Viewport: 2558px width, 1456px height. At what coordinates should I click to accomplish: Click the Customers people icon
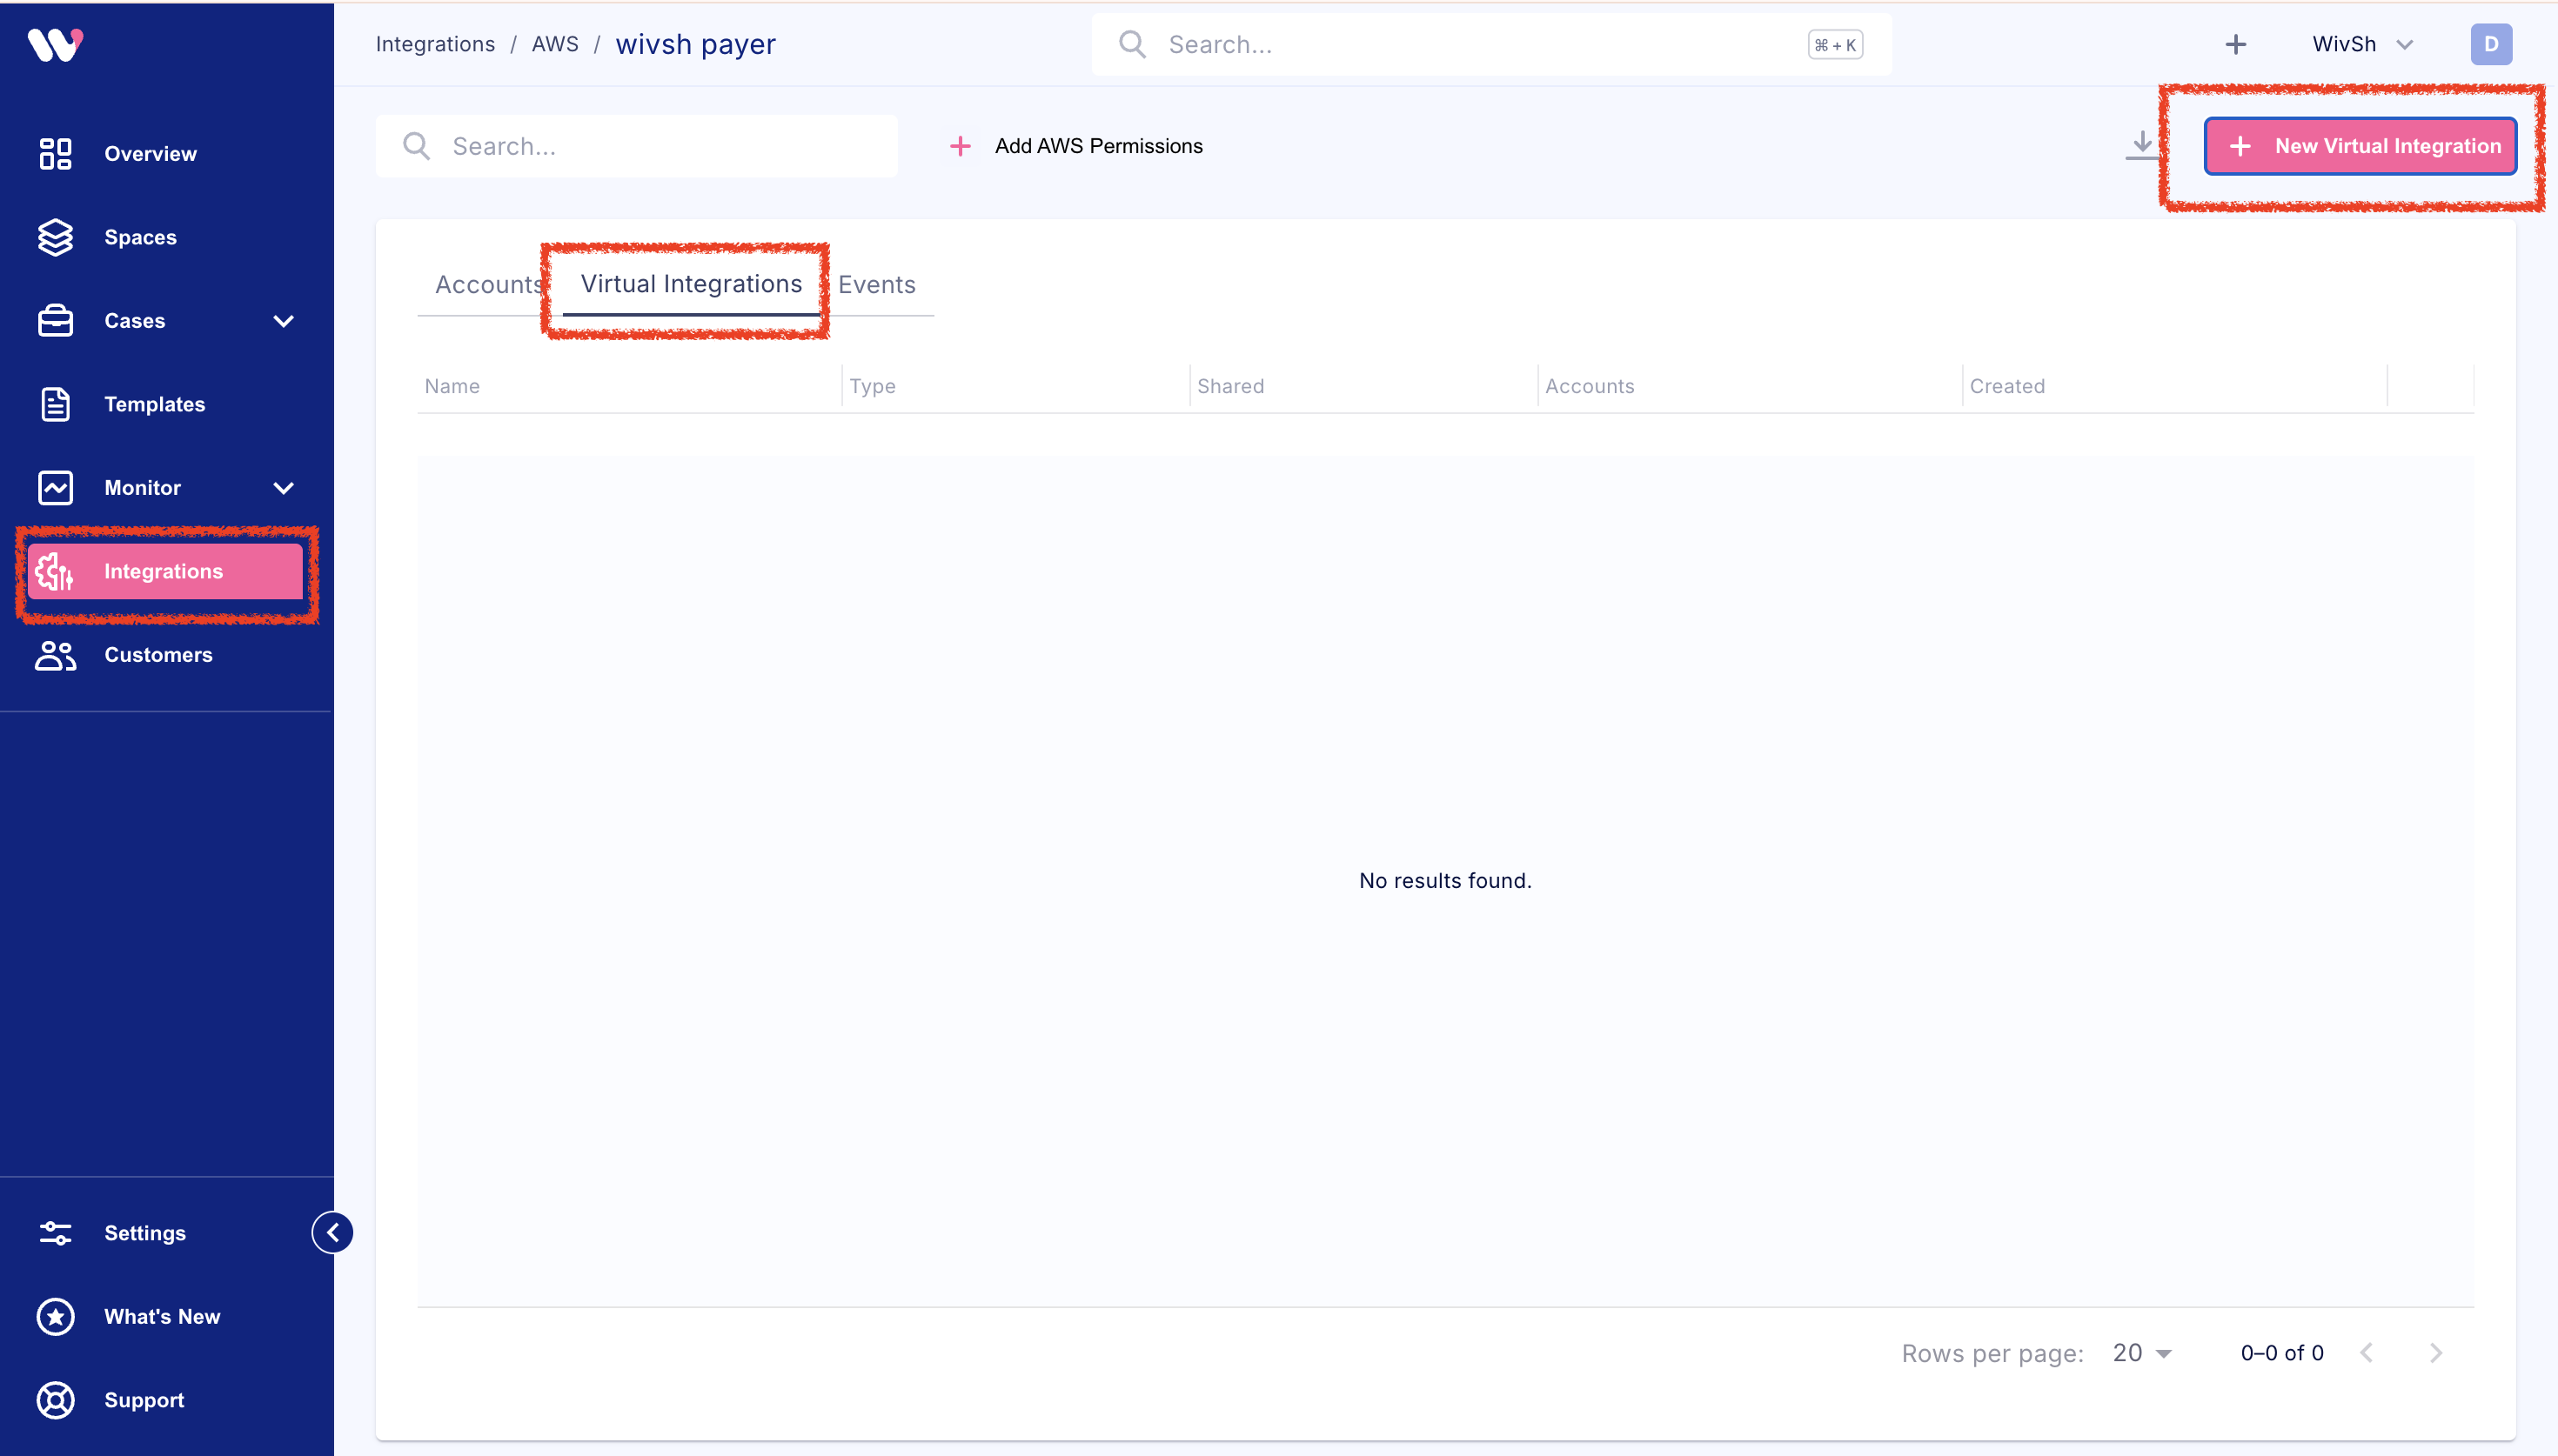[55, 655]
